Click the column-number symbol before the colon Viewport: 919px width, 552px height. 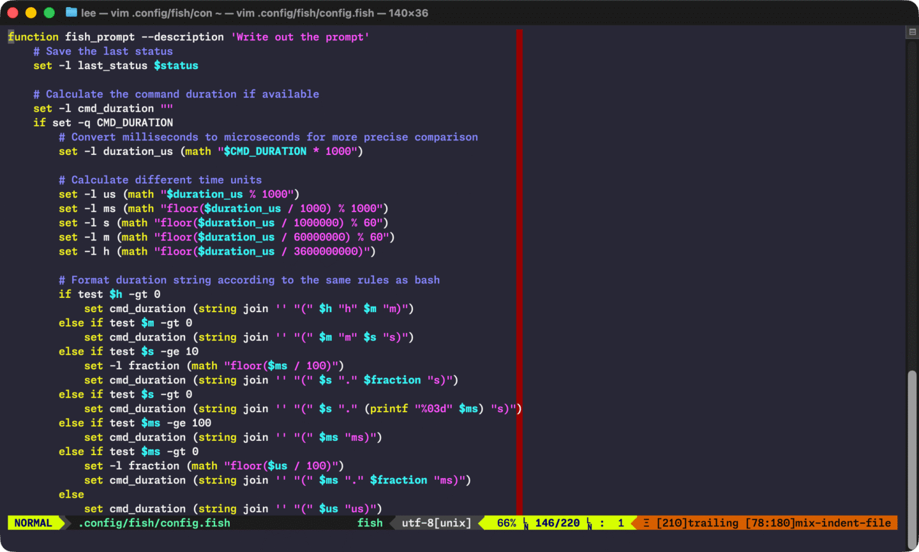[590, 523]
